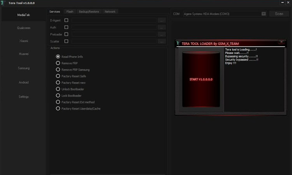Click the 'Tera tool is Loading' log line
Image resolution: width=292 pixels, height=175 pixels.
coord(241,49)
